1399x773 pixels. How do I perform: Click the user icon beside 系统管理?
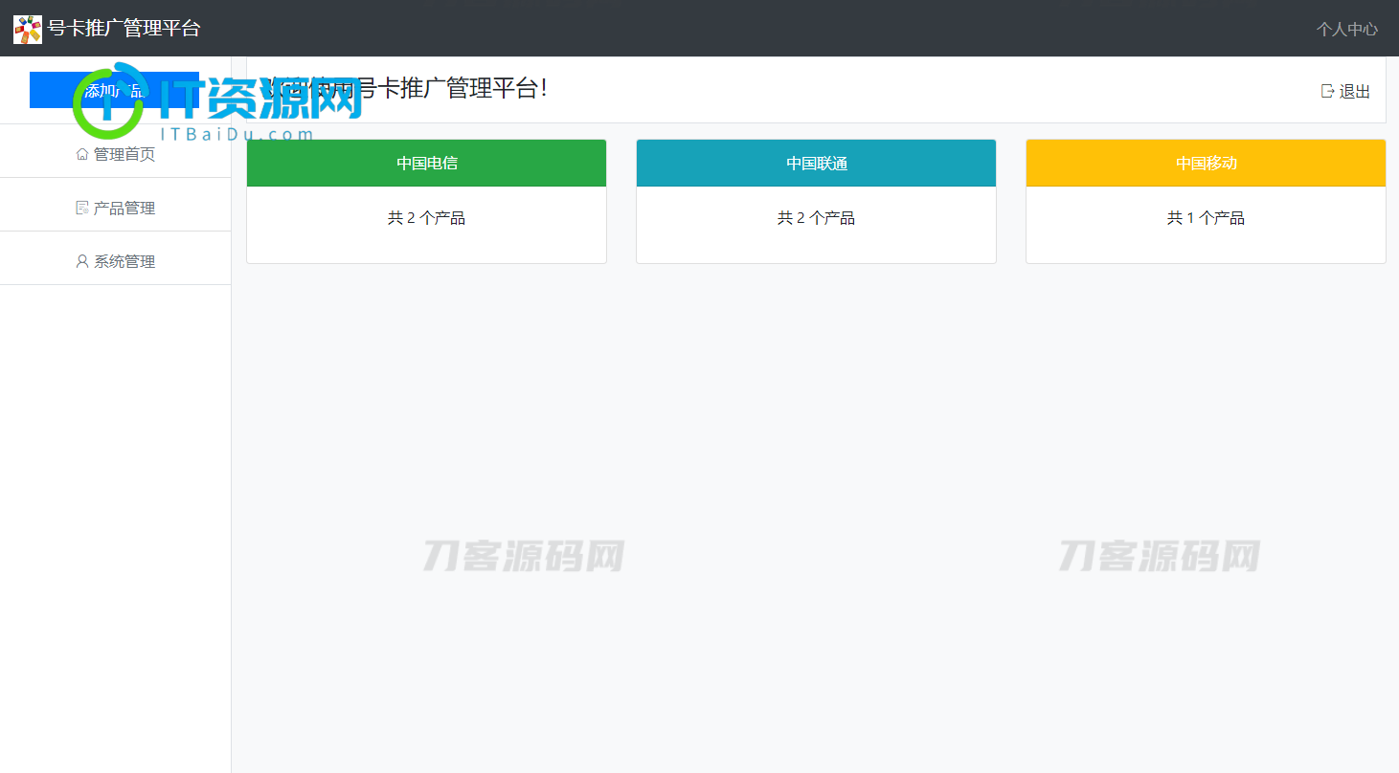coord(82,261)
